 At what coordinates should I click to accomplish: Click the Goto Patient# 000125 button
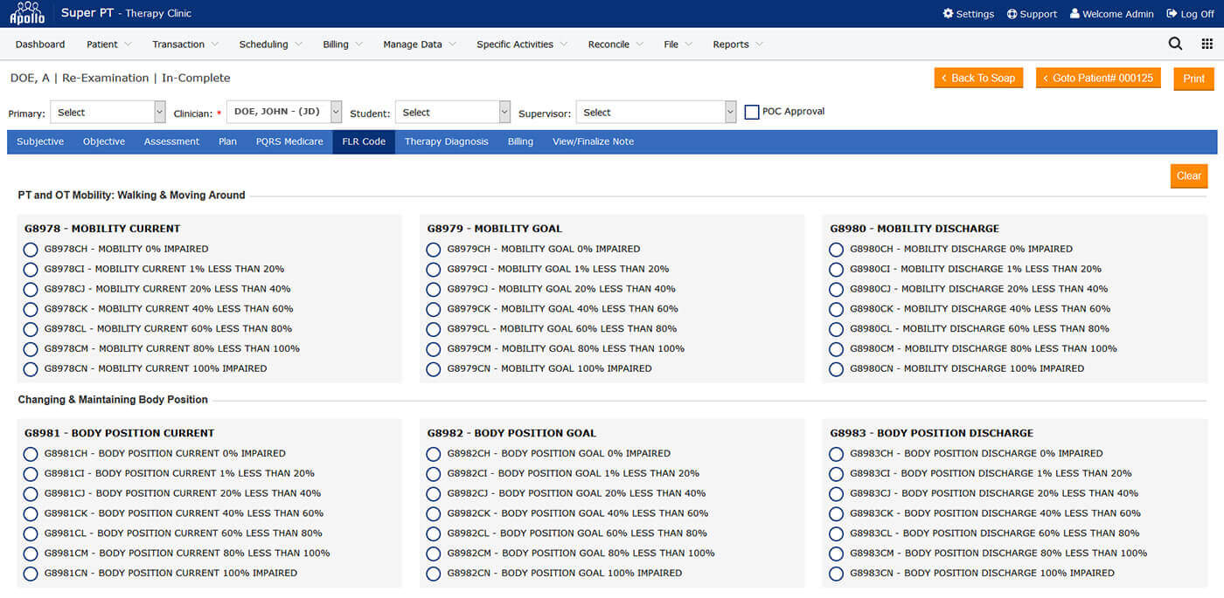tap(1098, 78)
